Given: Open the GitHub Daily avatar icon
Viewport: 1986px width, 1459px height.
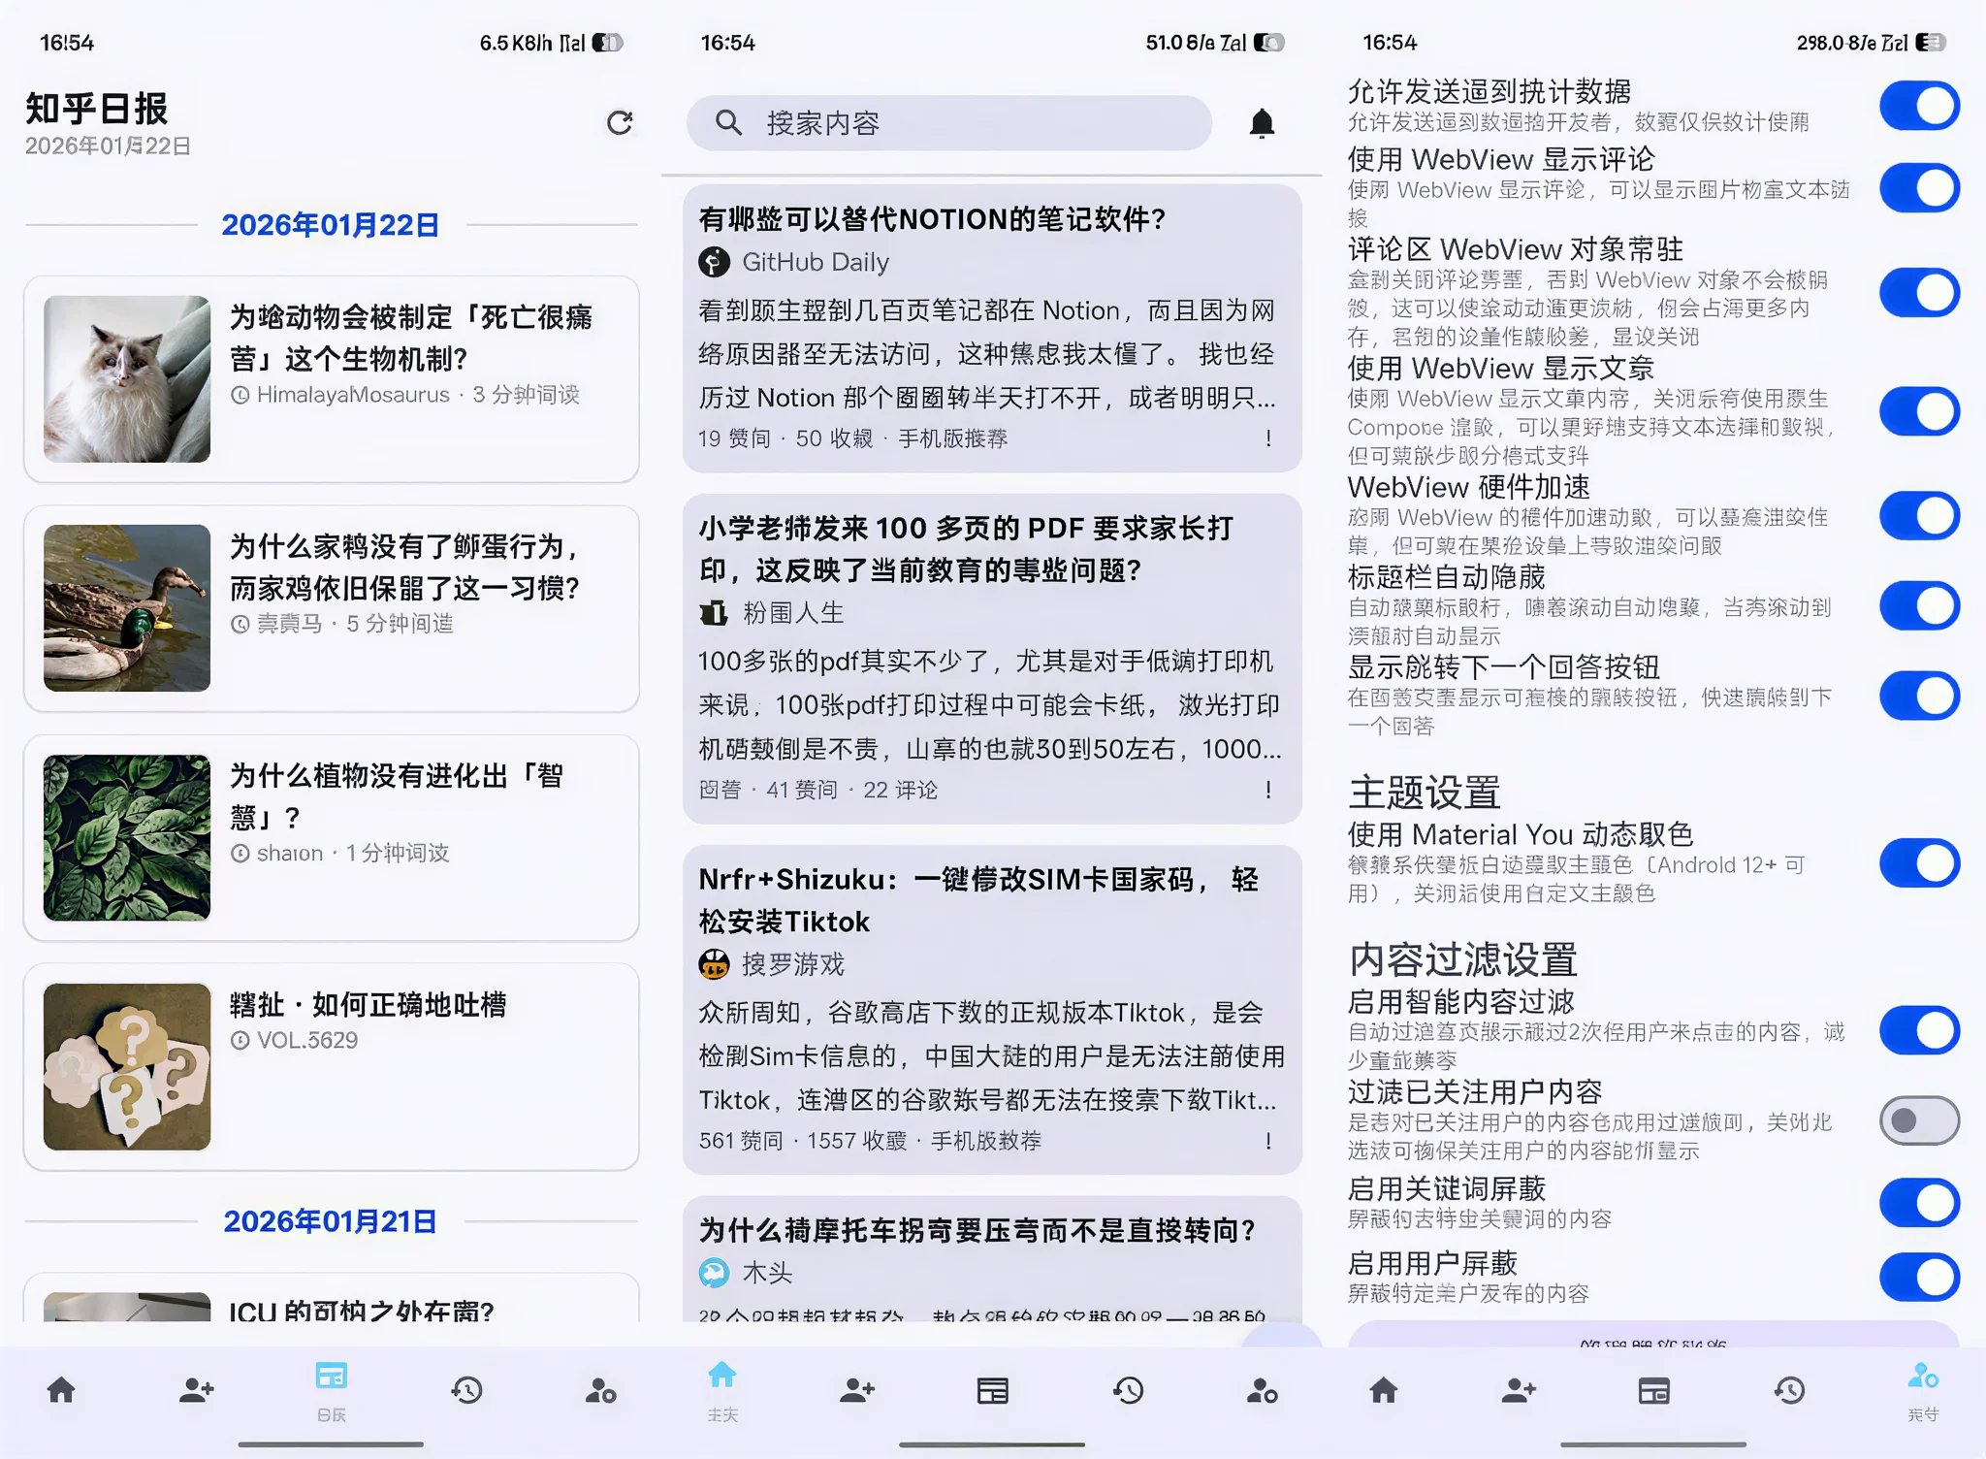Looking at the screenshot, I should (713, 262).
